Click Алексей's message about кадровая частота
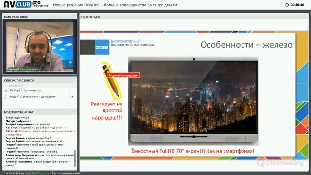This screenshot has width=311, height=175. [x=38, y=163]
